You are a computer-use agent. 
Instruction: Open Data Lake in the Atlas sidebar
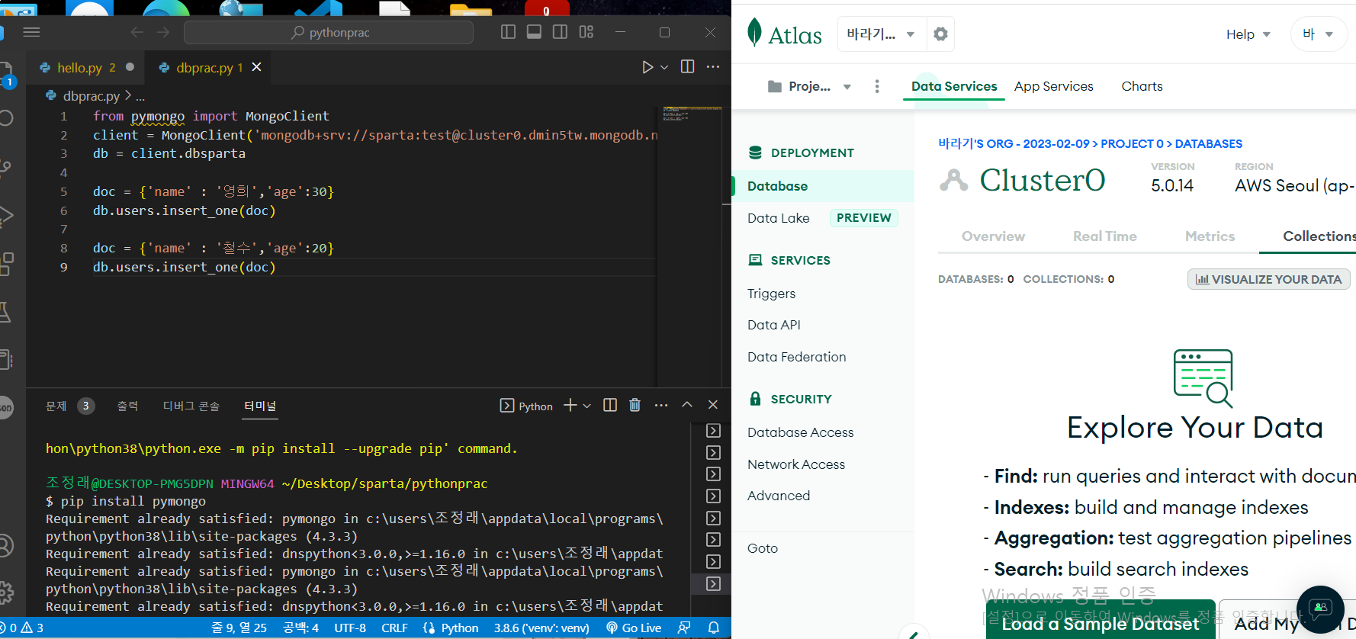779,218
